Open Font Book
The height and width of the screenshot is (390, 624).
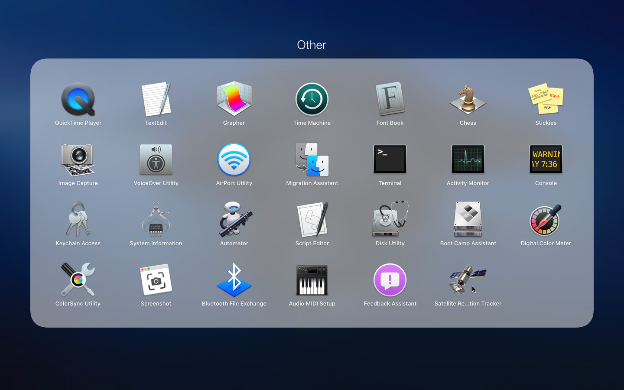[390, 100]
